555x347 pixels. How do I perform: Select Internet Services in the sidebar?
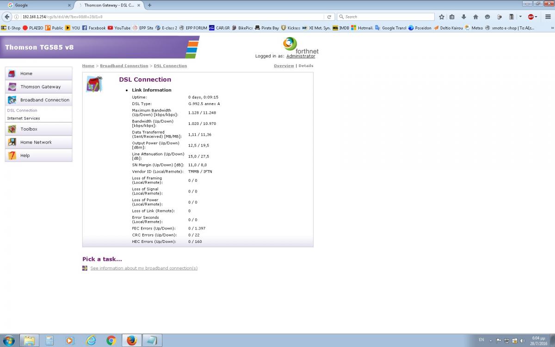point(24,118)
